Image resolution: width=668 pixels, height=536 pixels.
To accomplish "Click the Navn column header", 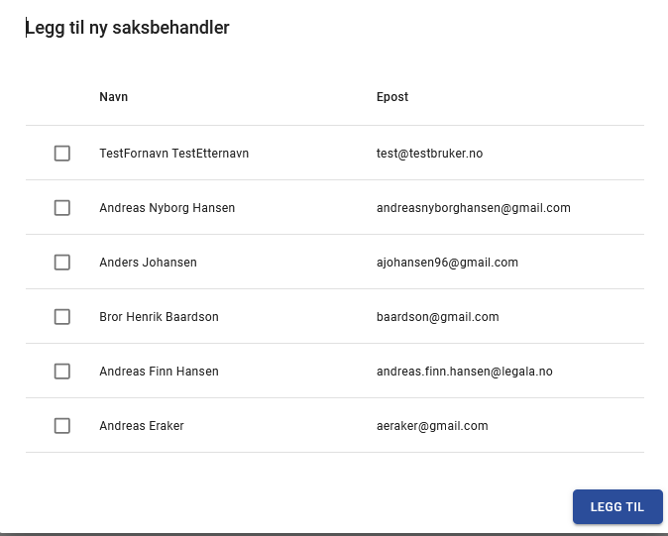I will click(x=114, y=97).
